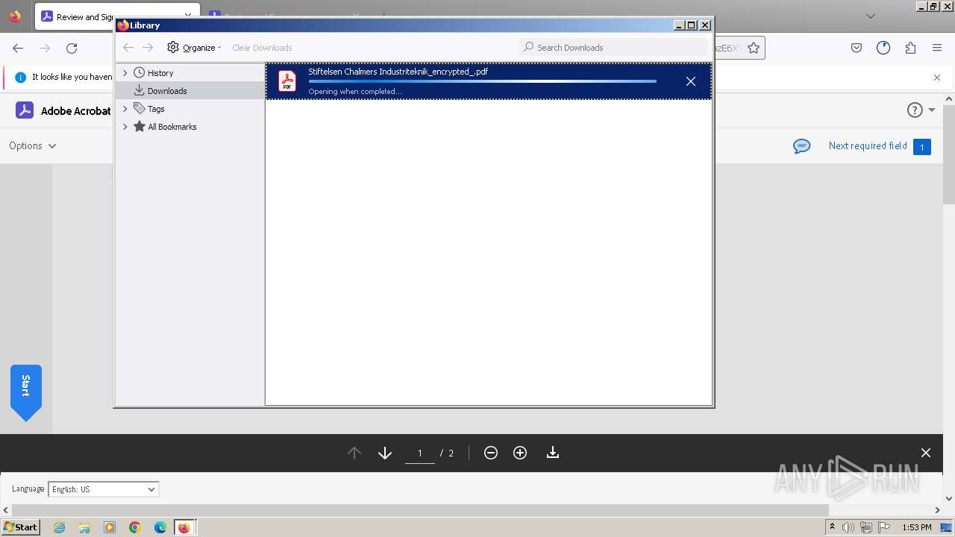
Task: Cancel the Stiftelsen Chalmers PDF download
Action: (x=691, y=81)
